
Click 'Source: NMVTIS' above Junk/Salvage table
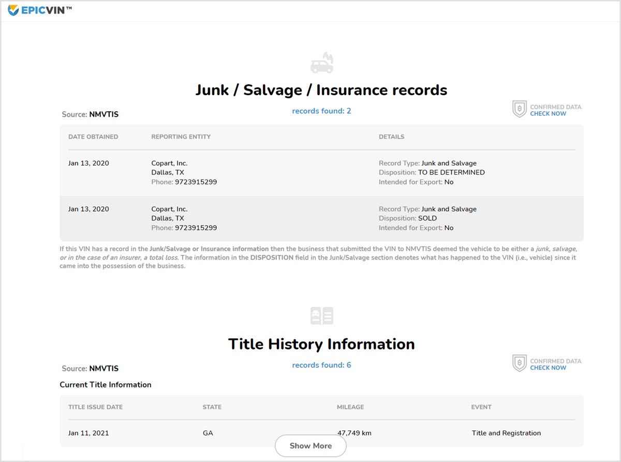90,114
